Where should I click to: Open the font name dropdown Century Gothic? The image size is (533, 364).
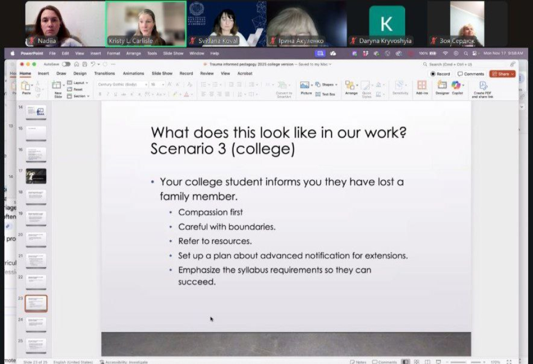123,84
